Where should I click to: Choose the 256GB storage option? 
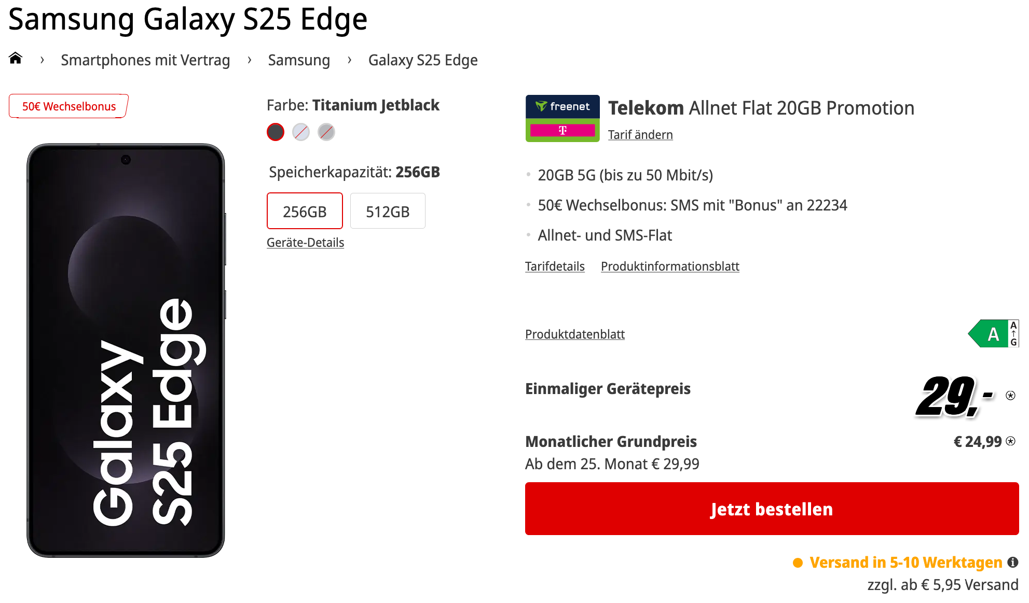coord(305,211)
